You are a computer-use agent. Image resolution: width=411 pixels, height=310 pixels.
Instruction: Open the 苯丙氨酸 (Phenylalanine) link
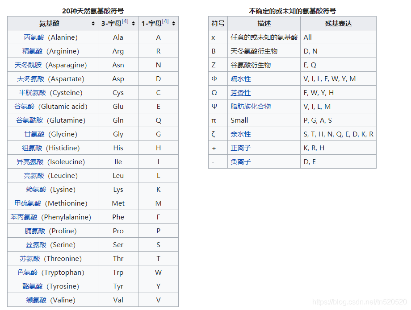coord(24,217)
